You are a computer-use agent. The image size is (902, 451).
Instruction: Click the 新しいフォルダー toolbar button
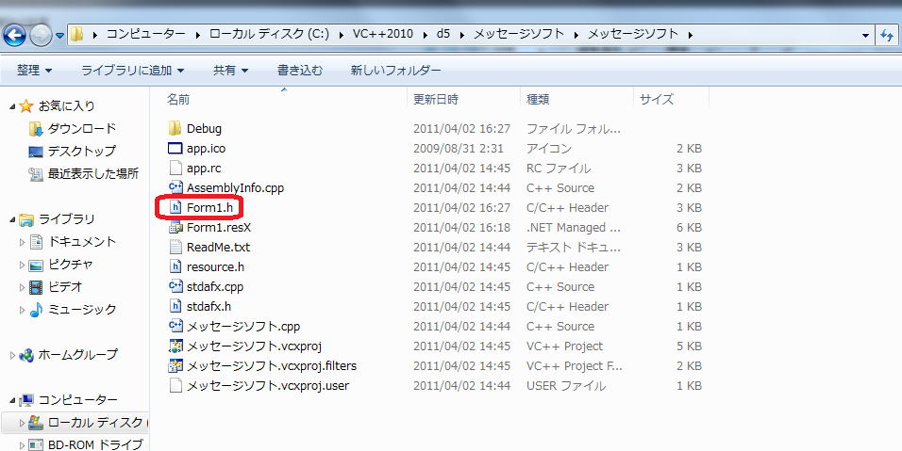(x=395, y=70)
